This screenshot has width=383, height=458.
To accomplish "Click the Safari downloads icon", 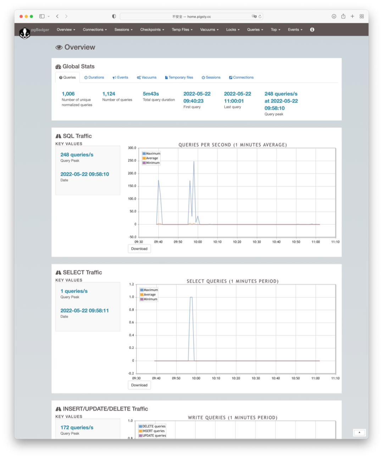I will [x=334, y=16].
